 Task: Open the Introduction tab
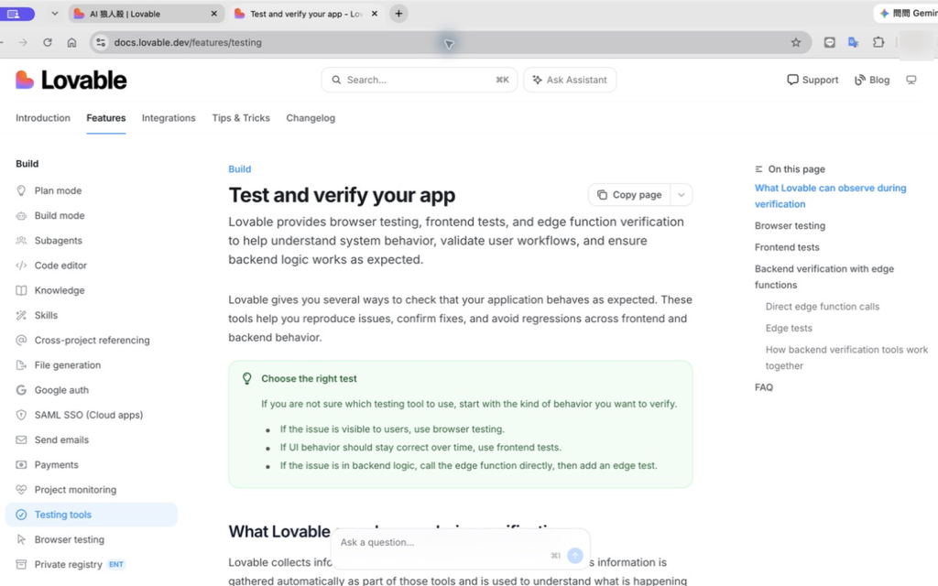pos(43,118)
